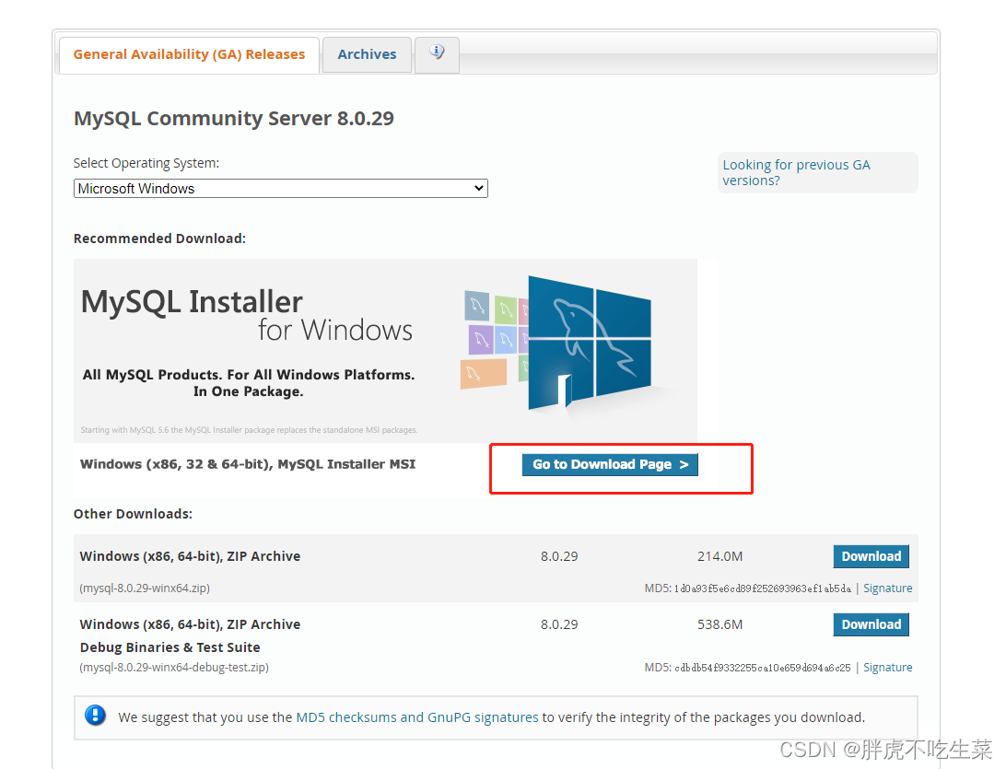Download the Debug Binaries & Test Suite package
1006x769 pixels.
[x=871, y=624]
